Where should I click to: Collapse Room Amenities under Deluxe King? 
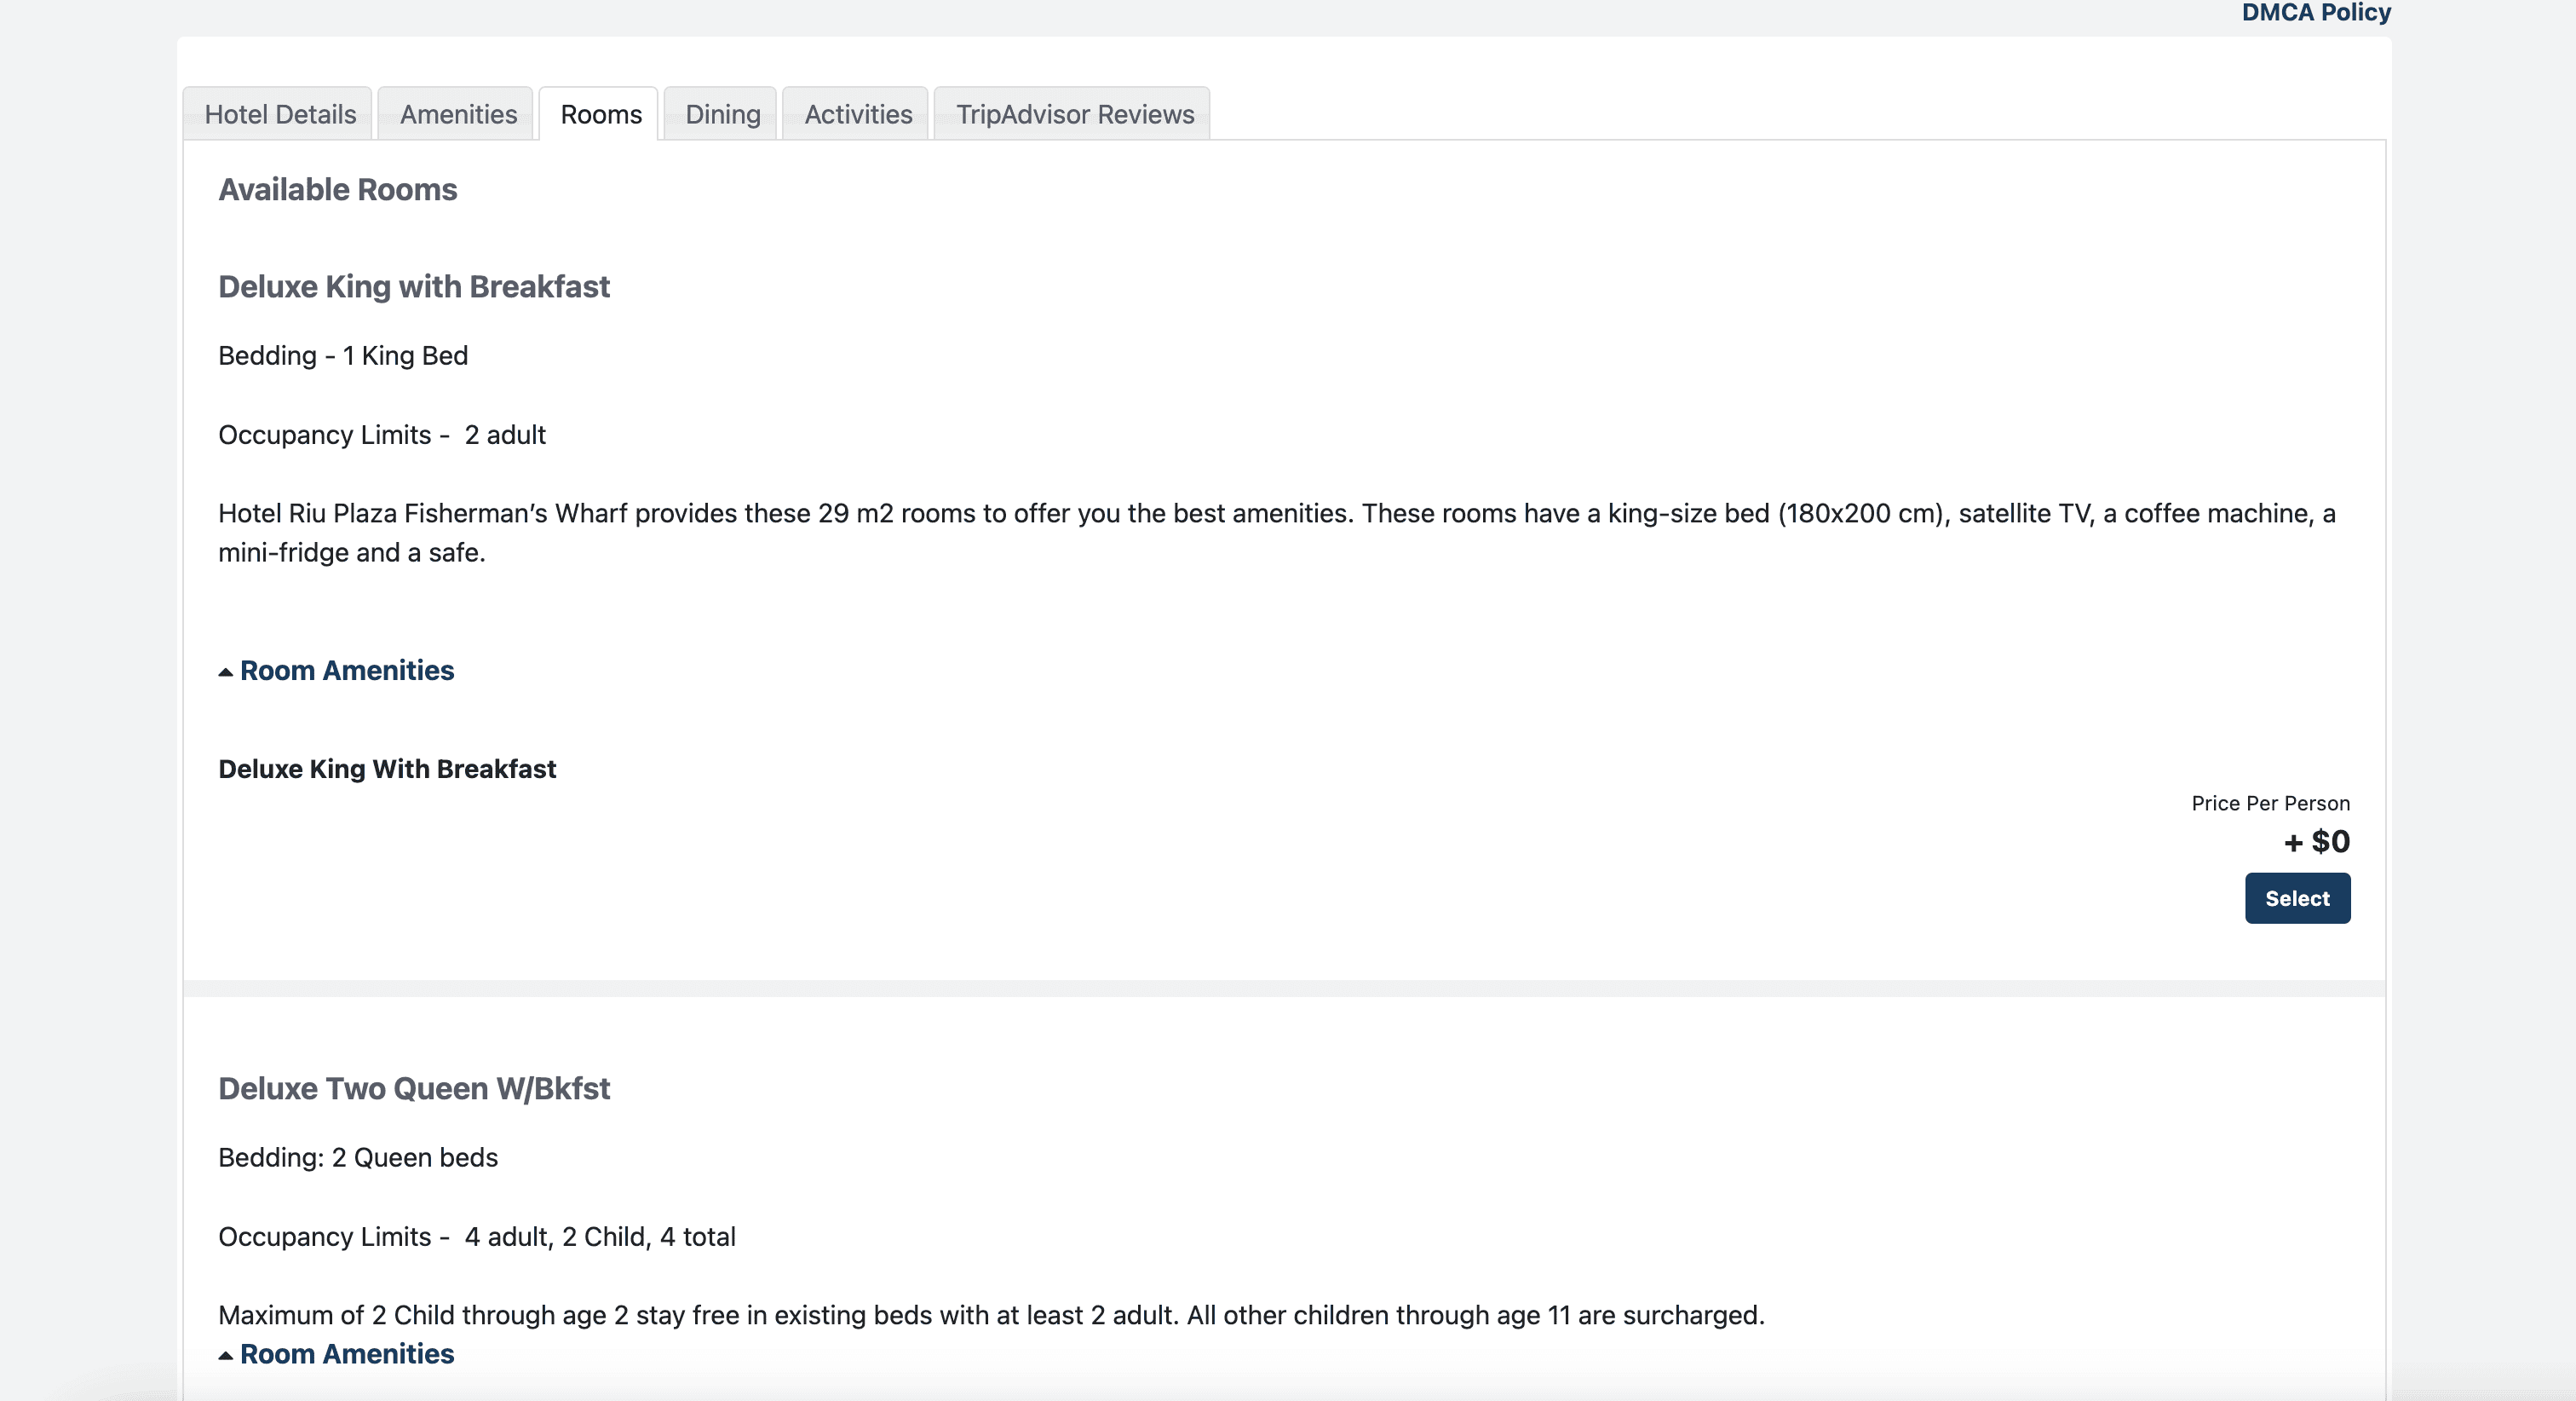pyautogui.click(x=346, y=671)
